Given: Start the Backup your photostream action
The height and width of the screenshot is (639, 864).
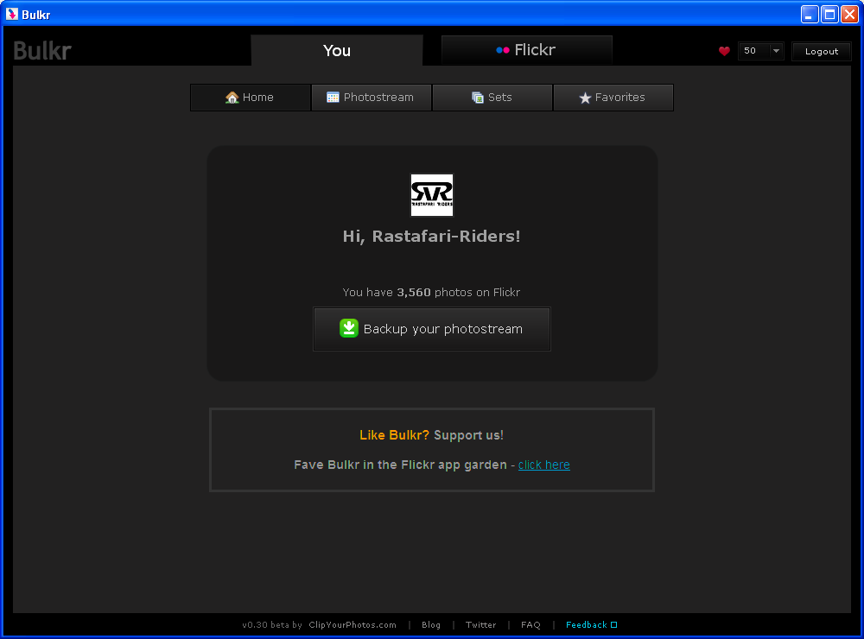Looking at the screenshot, I should click(432, 329).
